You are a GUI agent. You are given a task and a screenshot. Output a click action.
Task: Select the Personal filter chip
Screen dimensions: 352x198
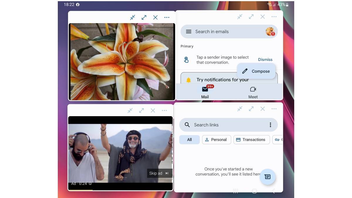coord(216,140)
